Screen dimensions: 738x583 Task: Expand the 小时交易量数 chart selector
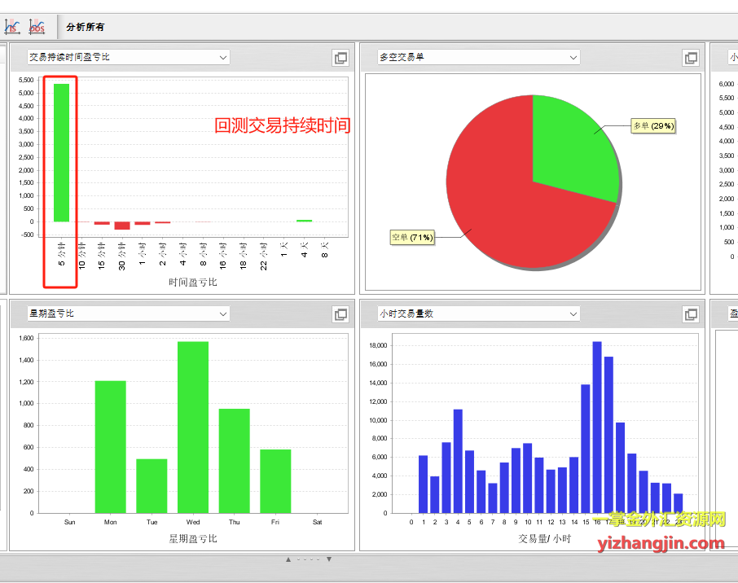click(x=573, y=314)
